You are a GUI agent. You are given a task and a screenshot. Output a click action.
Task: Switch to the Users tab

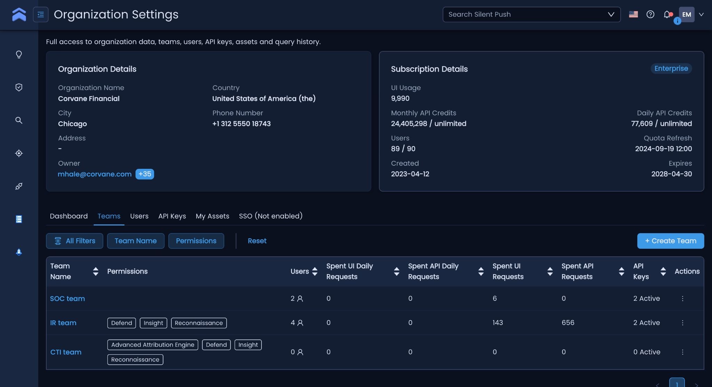(x=139, y=216)
